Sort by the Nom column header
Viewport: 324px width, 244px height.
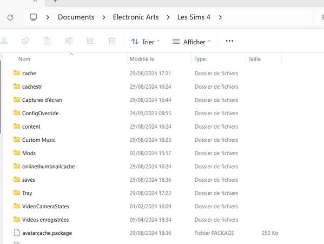click(x=24, y=59)
